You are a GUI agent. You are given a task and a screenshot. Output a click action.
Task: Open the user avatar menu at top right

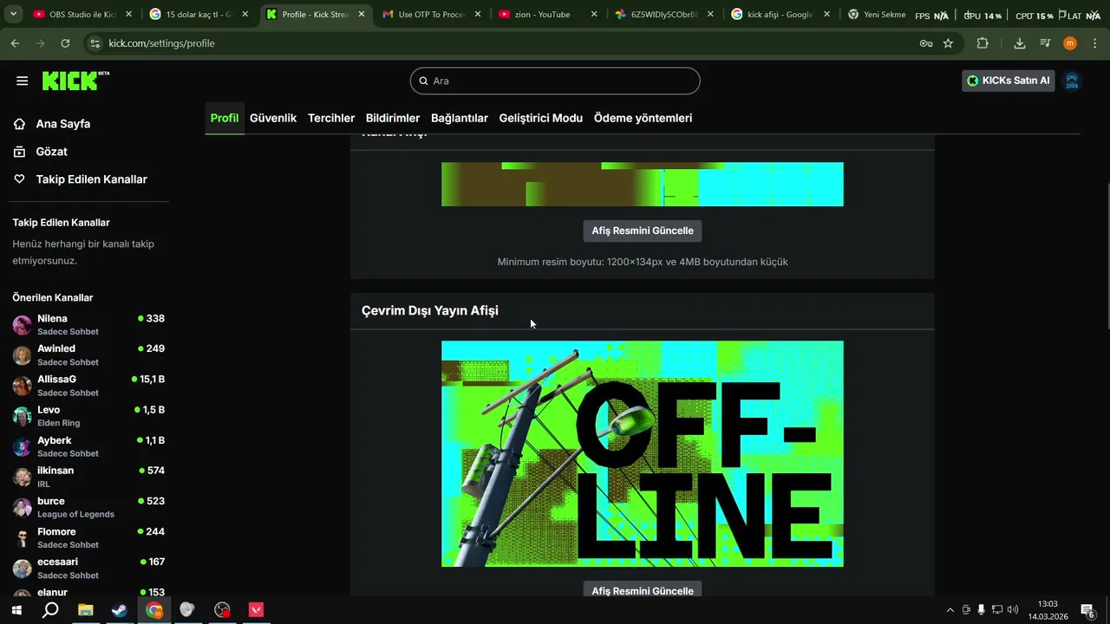[x=1072, y=81]
